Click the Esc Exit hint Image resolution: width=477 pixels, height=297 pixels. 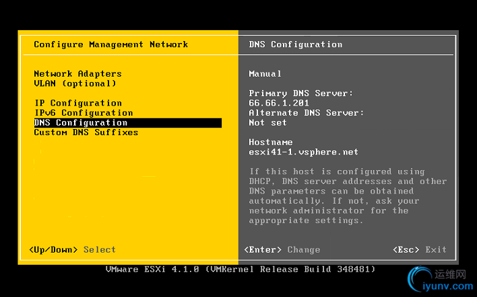420,250
